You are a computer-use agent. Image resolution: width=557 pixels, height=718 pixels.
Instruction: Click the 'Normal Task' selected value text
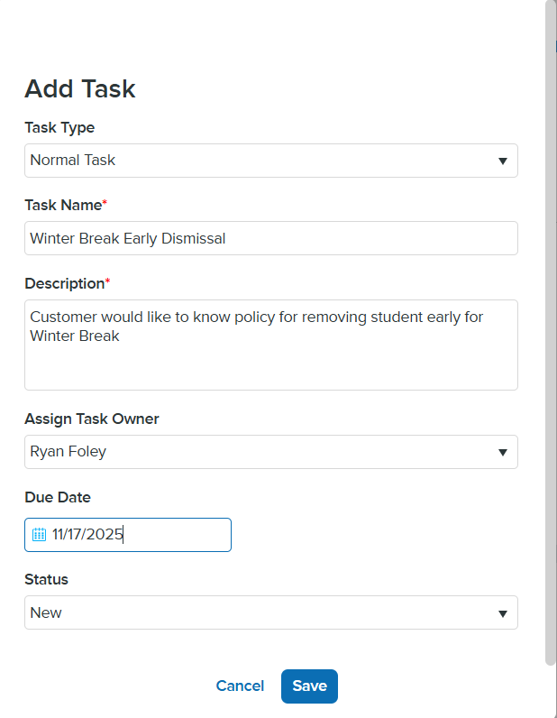(73, 161)
